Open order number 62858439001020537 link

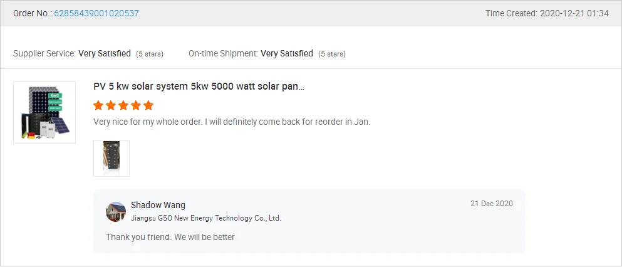coord(96,13)
